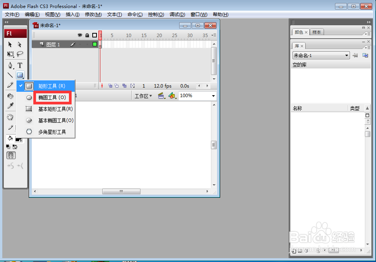Click the Center Frame button
376x262 pixels.
click(x=102, y=86)
